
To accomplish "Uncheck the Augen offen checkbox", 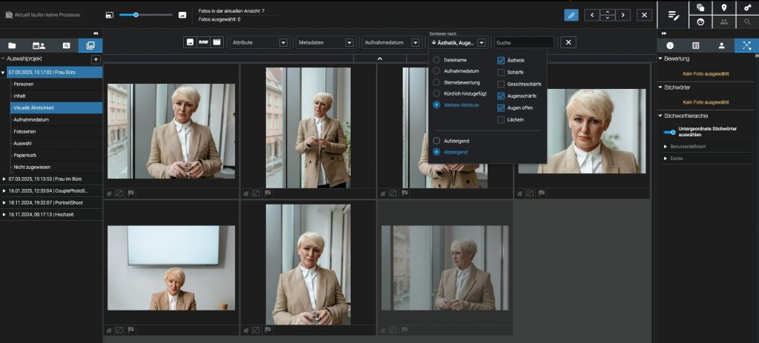I will point(501,108).
